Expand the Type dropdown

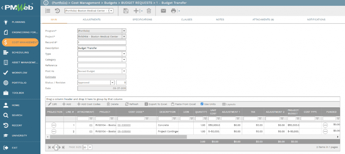[124, 54]
